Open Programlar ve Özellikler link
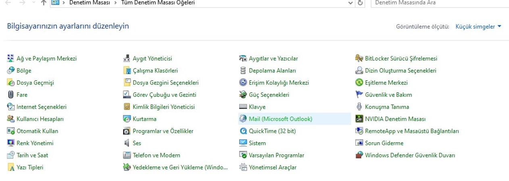Image resolution: width=509 pixels, height=181 pixels. 163,131
